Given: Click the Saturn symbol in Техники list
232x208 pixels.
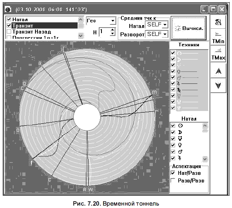Looking at the screenshot, I should click(179, 90).
